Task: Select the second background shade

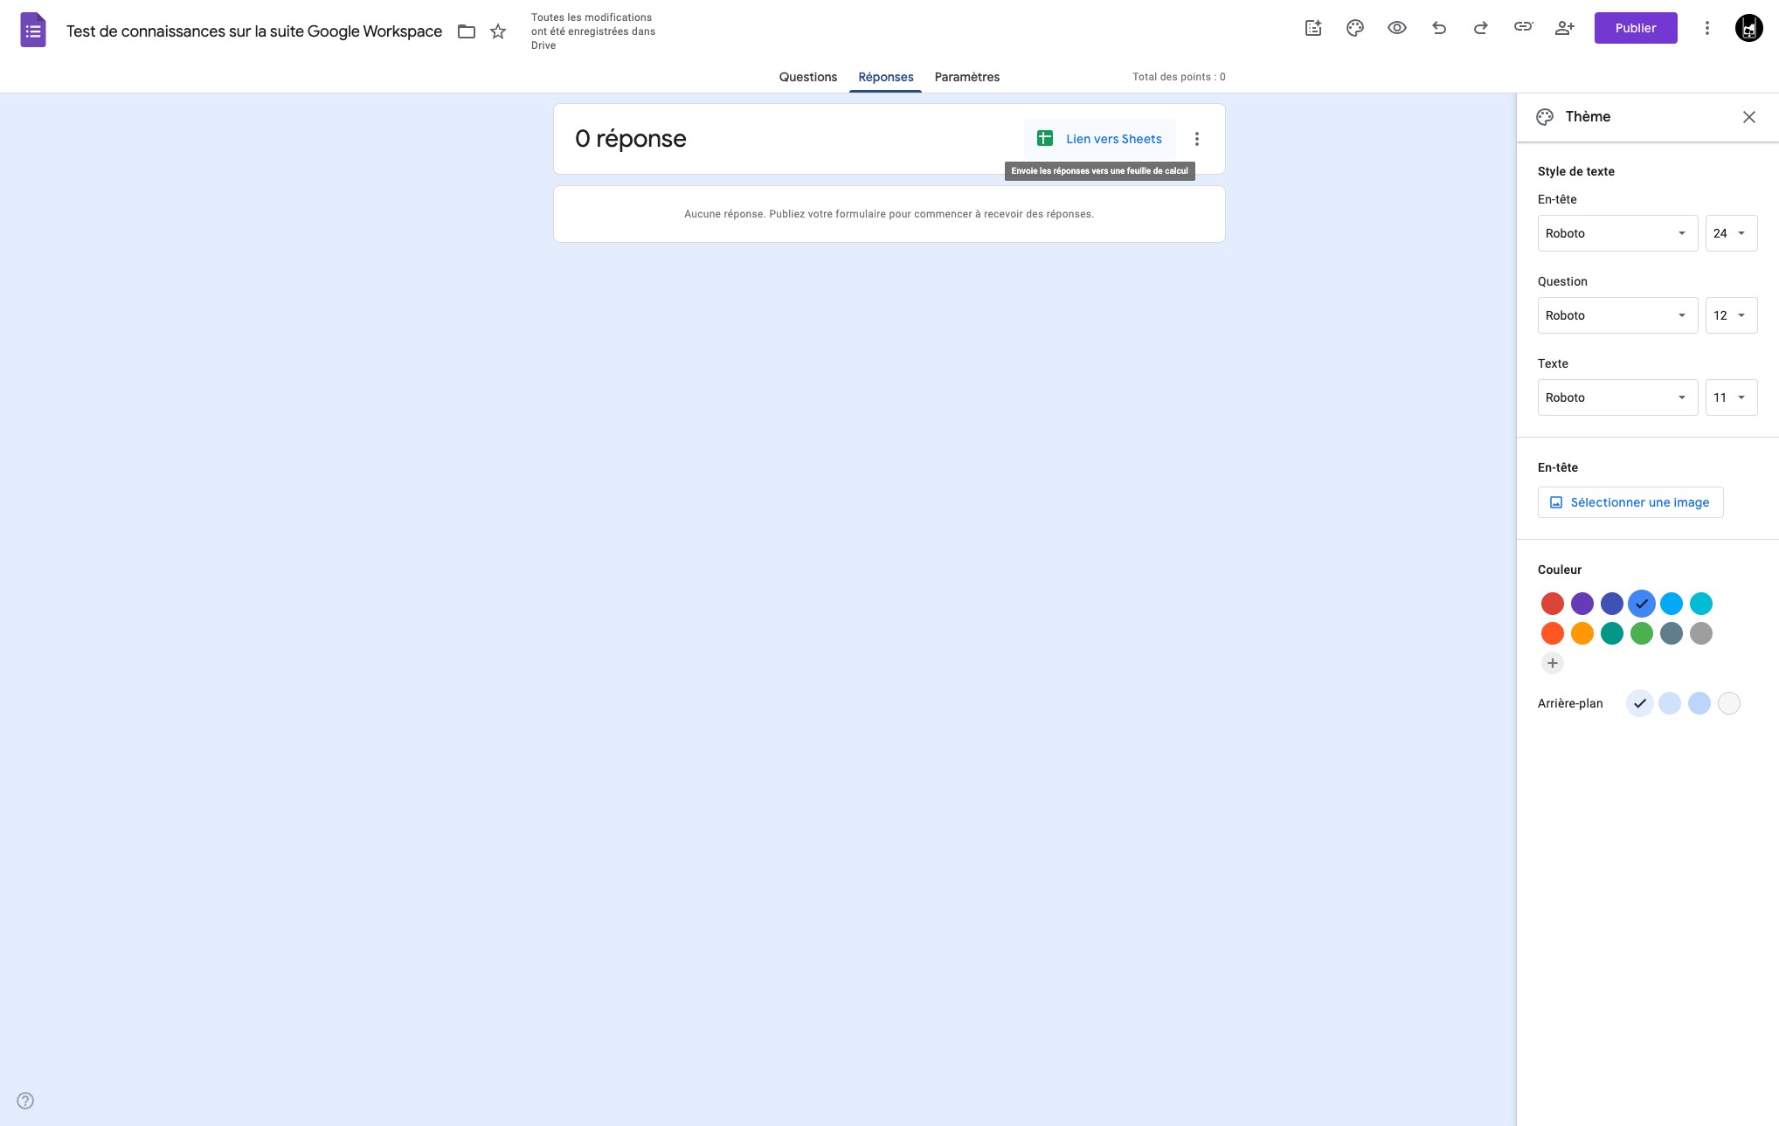Action: click(x=1669, y=703)
